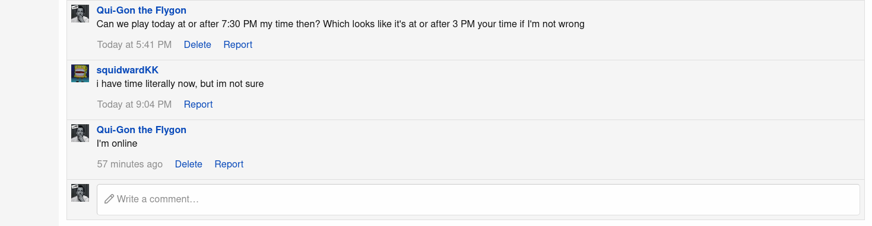The image size is (872, 226).
Task: Click the "I'm online" comment text
Action: coord(117,143)
